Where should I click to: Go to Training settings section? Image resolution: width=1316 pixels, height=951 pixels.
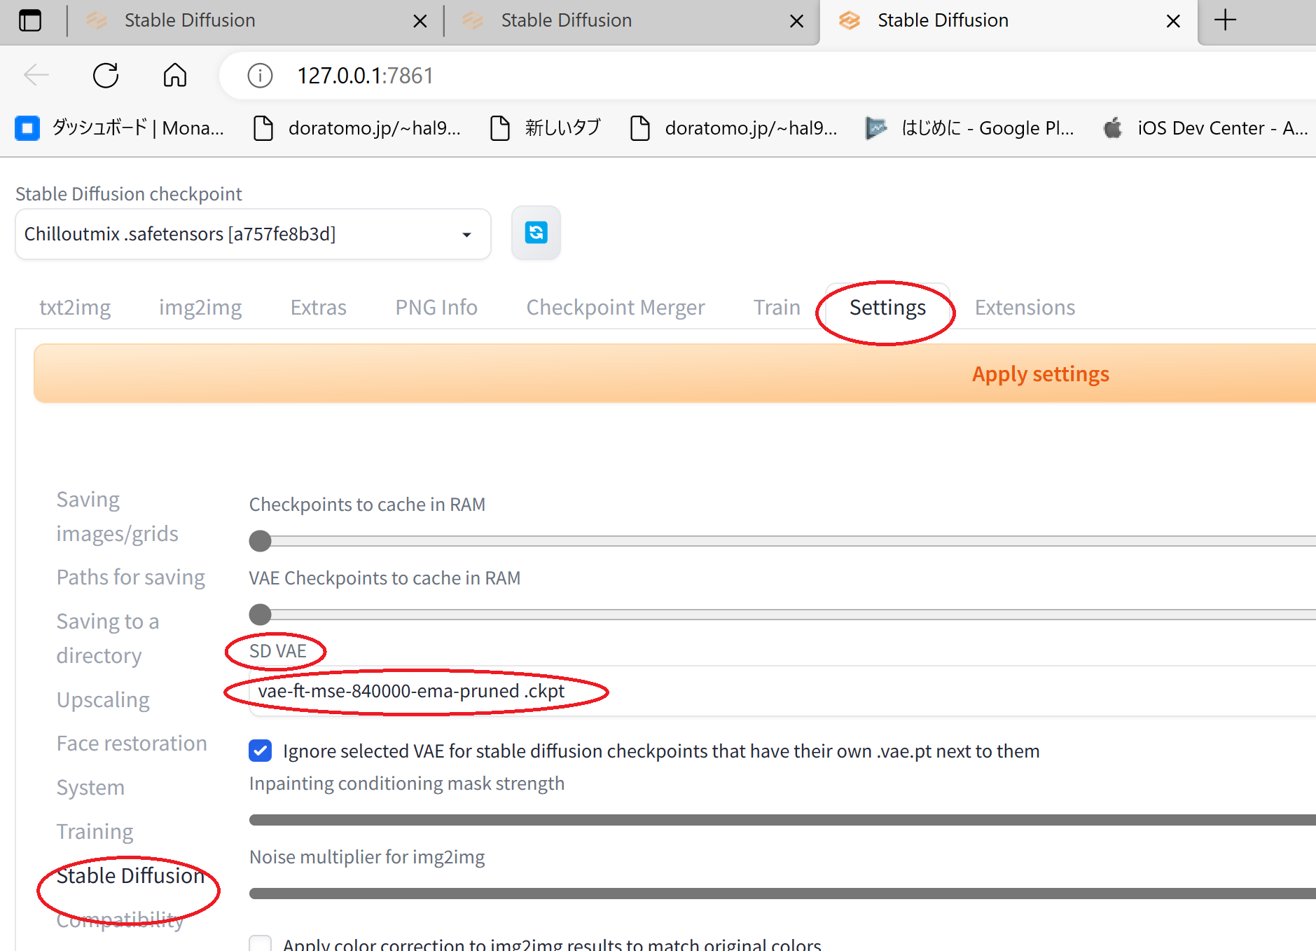point(95,831)
